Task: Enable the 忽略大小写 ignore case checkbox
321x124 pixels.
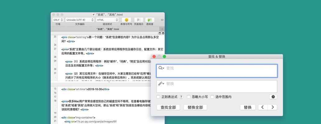Action: click(x=188, y=97)
